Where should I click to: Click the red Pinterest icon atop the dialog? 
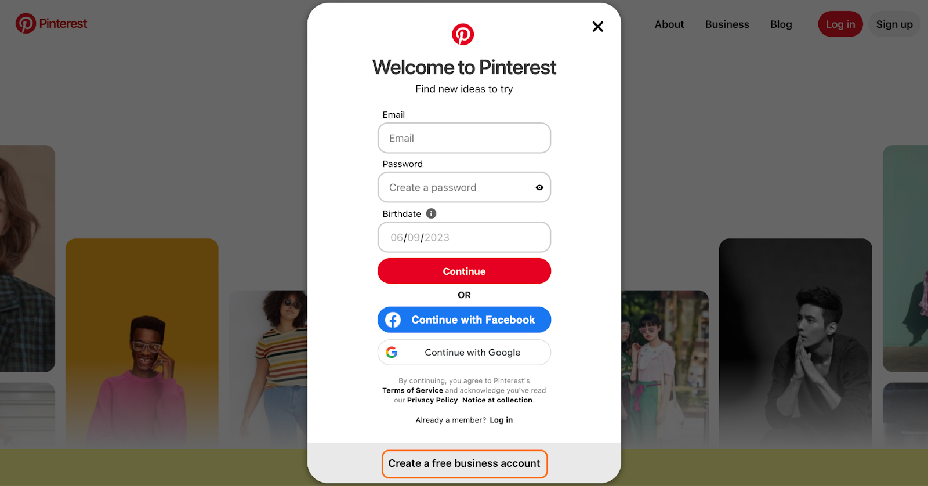click(x=463, y=34)
